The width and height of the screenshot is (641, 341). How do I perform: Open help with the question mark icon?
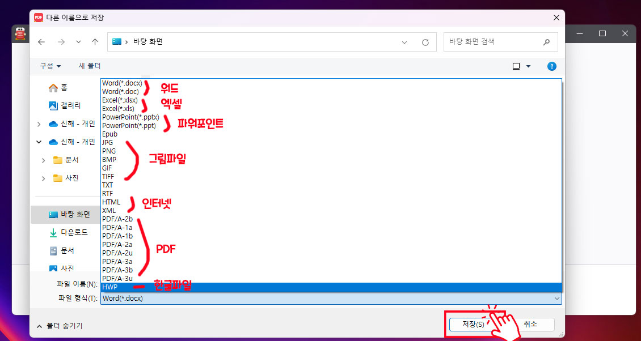[x=552, y=66]
